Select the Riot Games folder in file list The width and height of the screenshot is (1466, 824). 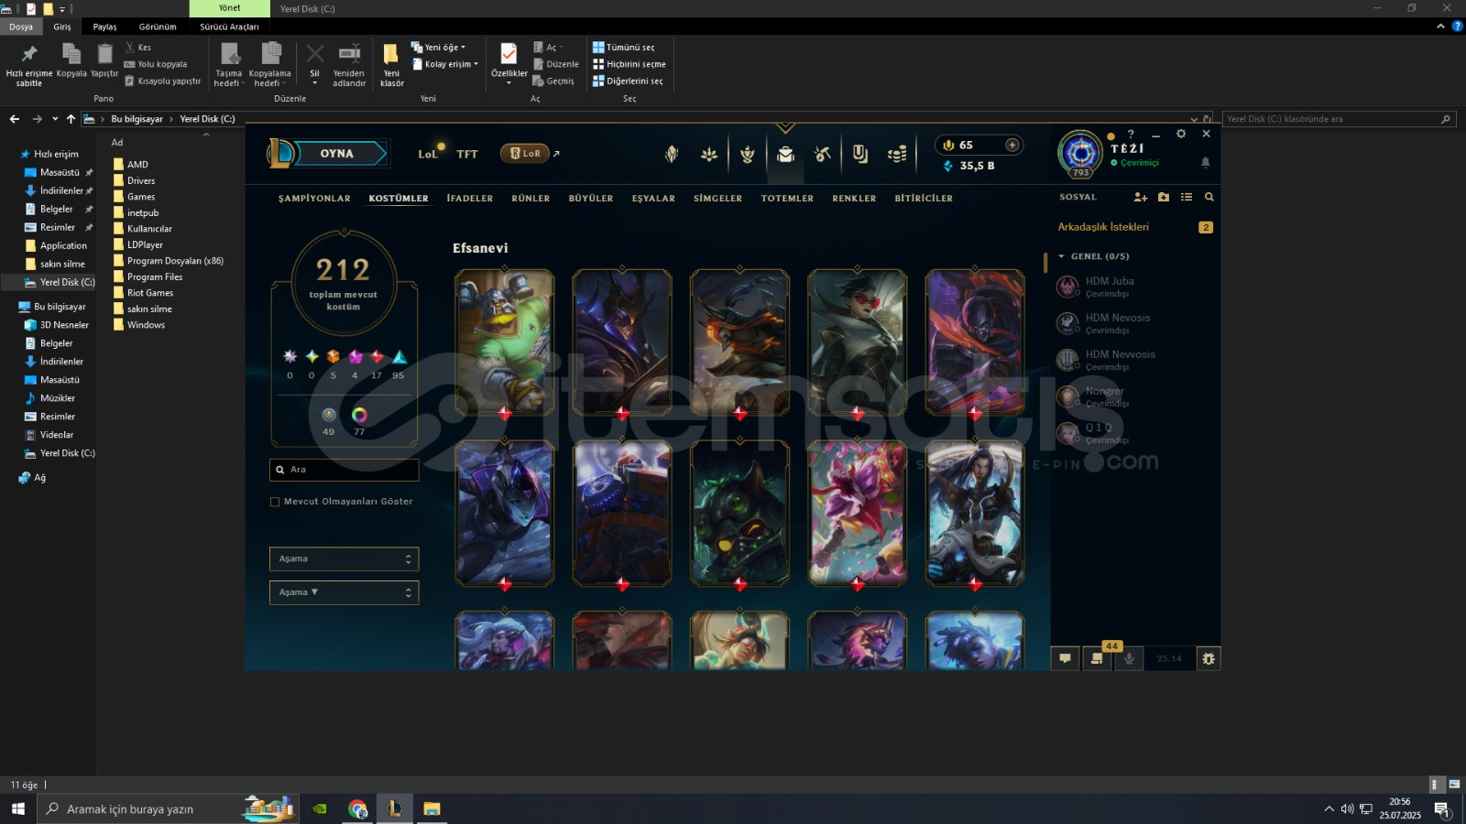[x=150, y=293]
